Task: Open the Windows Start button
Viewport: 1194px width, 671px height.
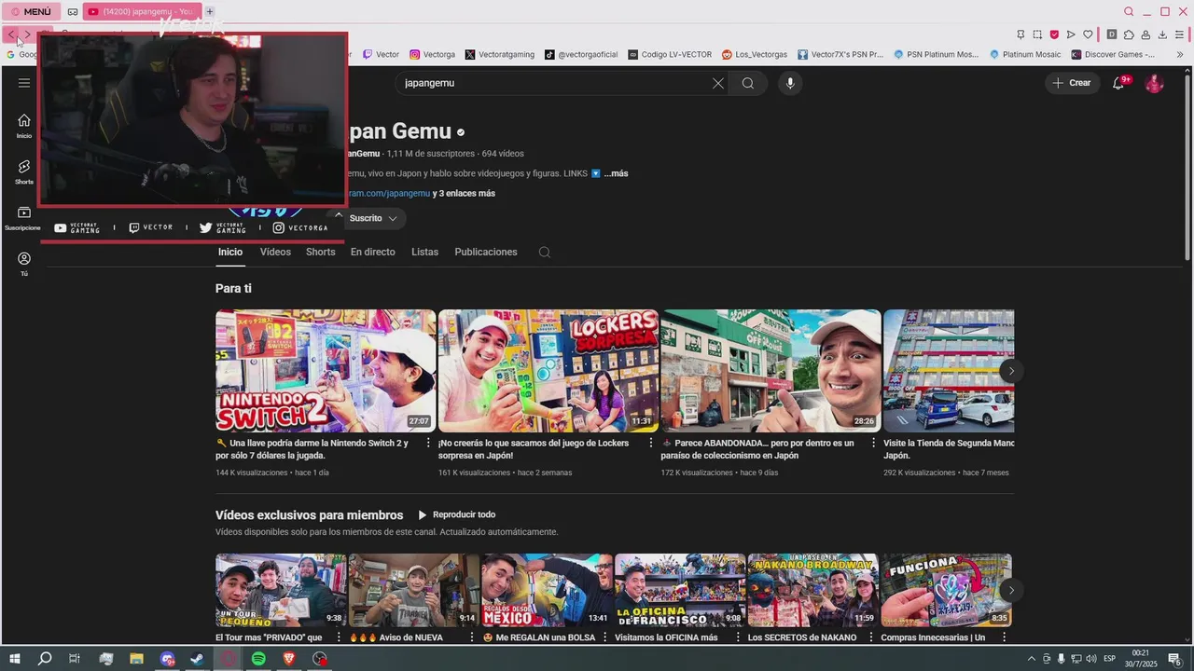Action: pos(15,659)
